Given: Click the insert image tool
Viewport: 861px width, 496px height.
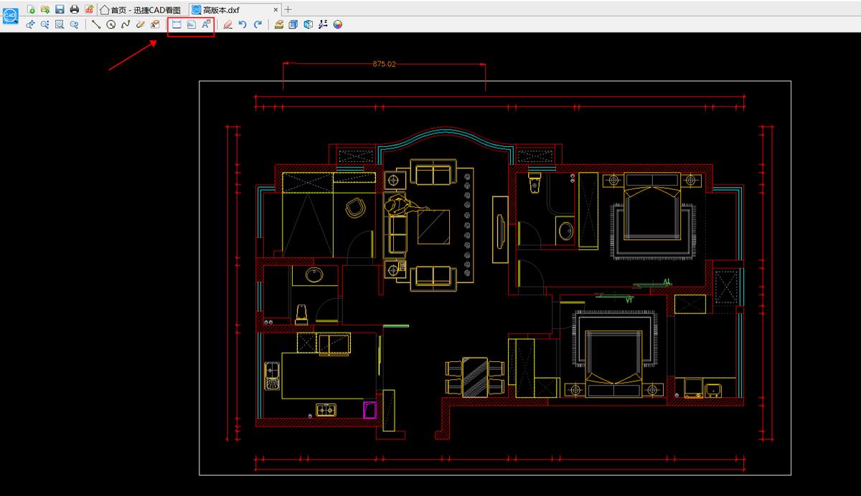Looking at the screenshot, I should point(191,24).
